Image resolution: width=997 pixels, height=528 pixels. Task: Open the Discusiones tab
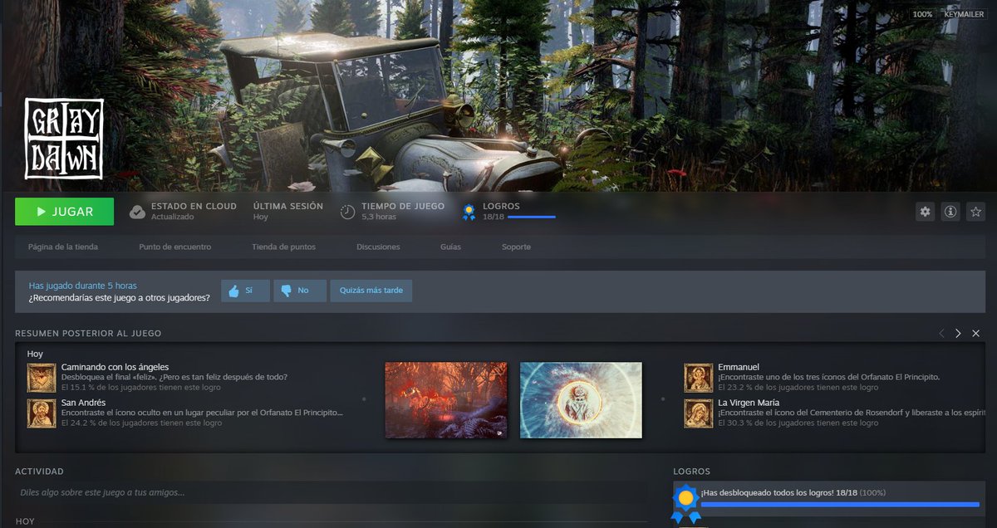378,247
